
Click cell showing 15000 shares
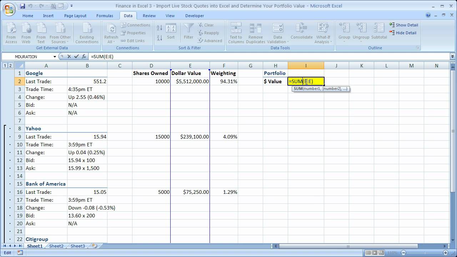(x=151, y=137)
